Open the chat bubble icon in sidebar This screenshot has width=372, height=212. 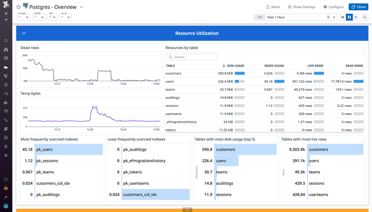6,180
